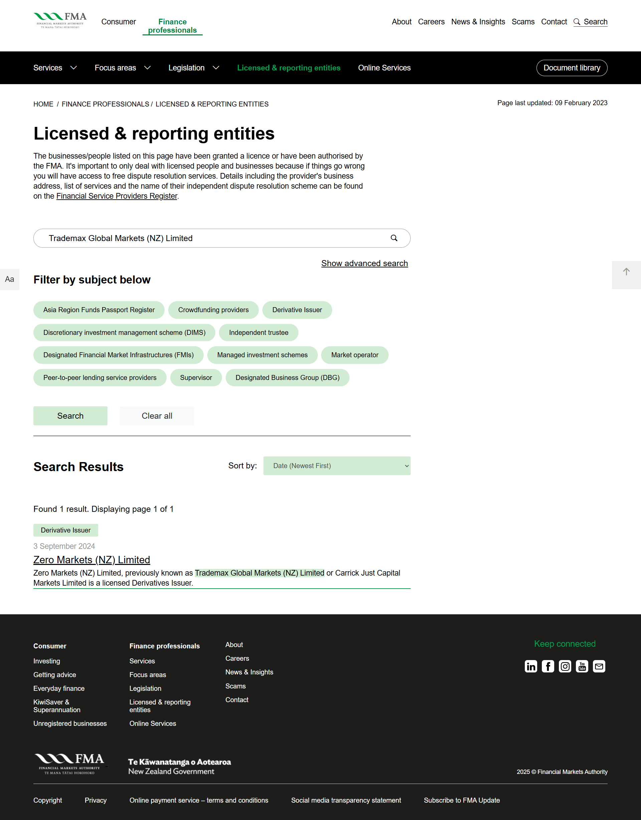
Task: Select the Finance professionals top tab
Action: (x=172, y=26)
